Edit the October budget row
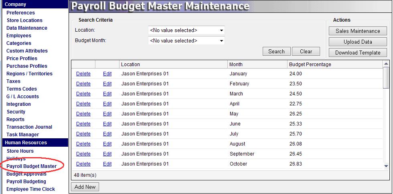 tap(107, 164)
